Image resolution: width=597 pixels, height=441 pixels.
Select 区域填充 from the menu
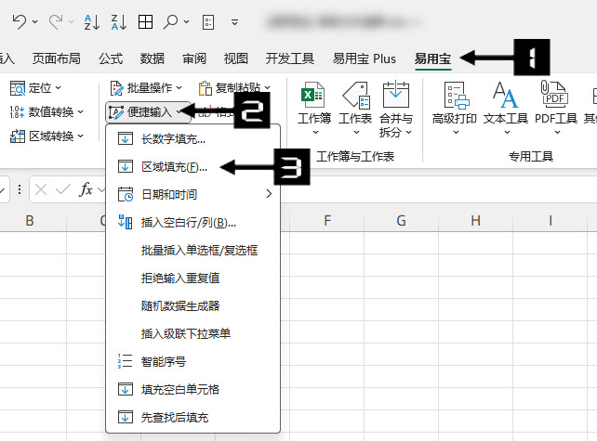[173, 167]
